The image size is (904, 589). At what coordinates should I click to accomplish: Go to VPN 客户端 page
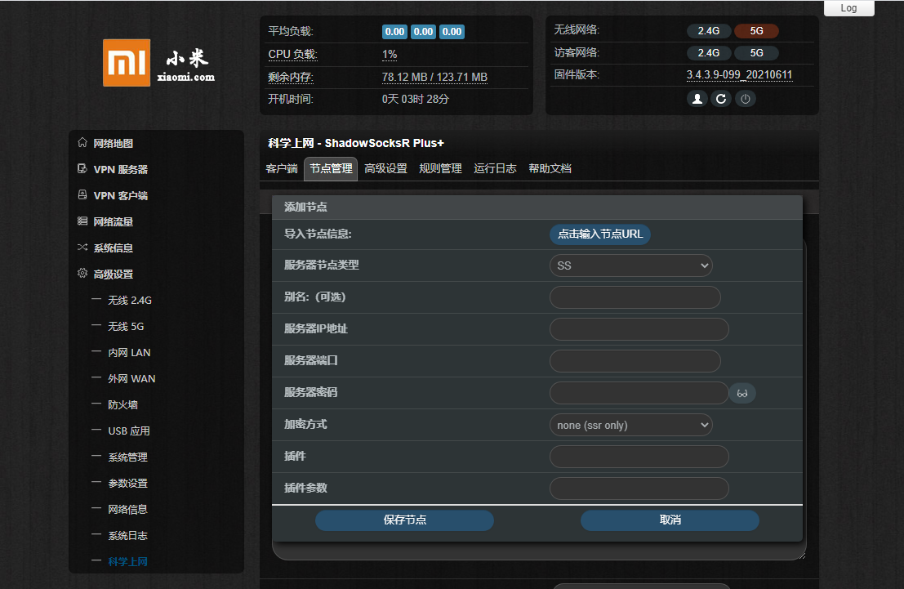120,196
